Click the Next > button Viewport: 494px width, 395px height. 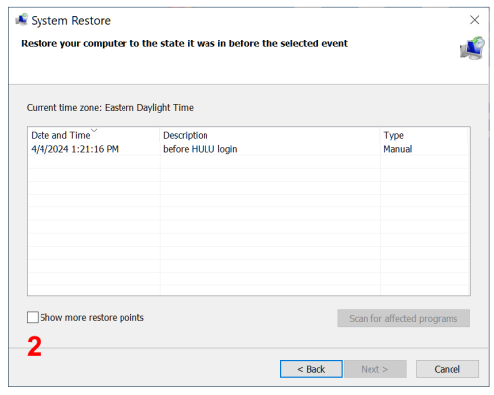[375, 369]
